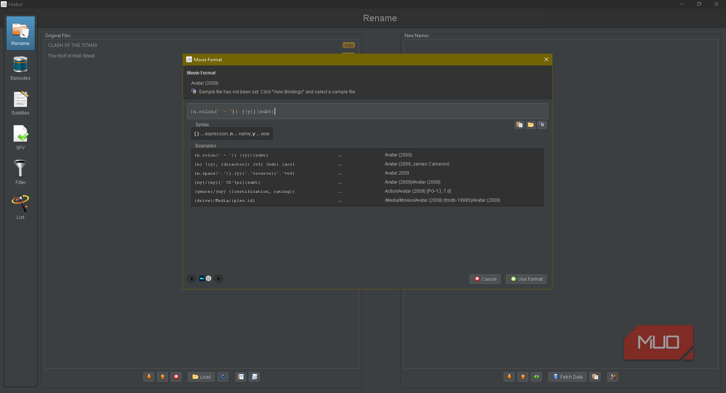Viewport: 726px width, 393px height.
Task: Click the Load button under Original Files
Action: coord(201,377)
